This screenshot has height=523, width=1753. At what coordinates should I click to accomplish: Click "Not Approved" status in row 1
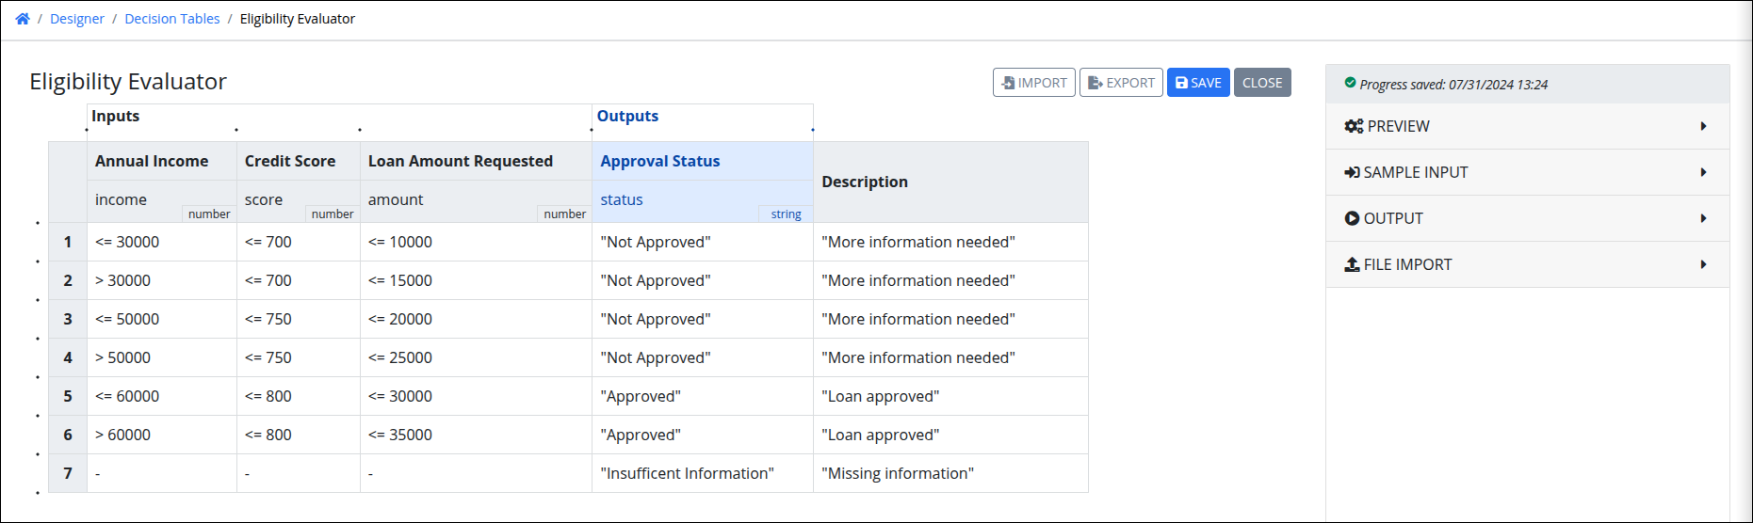703,242
